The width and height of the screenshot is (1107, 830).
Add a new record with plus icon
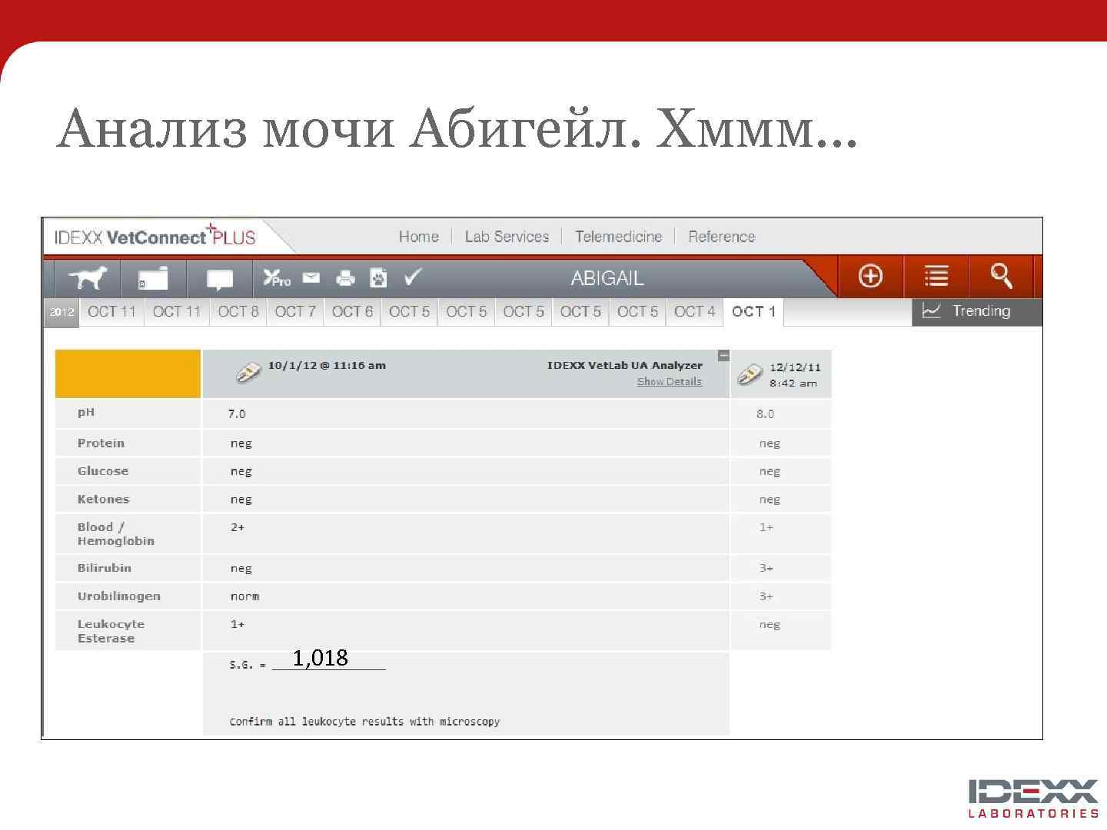869,277
